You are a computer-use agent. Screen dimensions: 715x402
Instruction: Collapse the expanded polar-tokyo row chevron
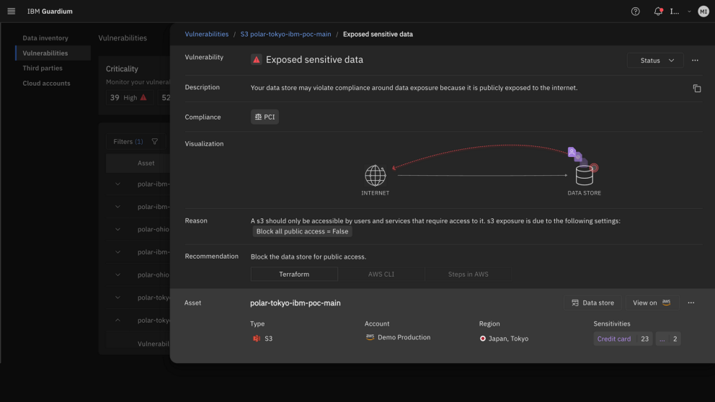[117, 321]
